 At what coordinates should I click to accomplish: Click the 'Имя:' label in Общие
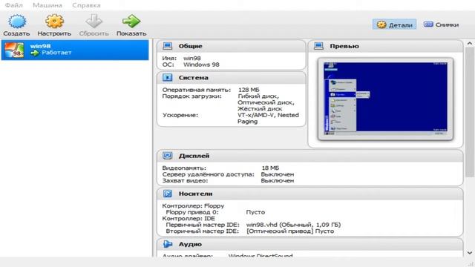[169, 58]
